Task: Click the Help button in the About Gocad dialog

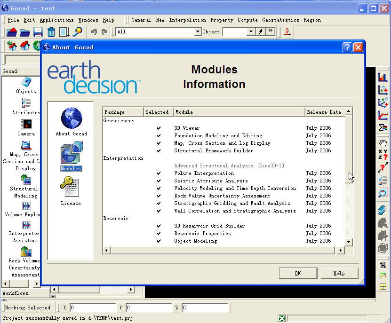Action: [339, 274]
